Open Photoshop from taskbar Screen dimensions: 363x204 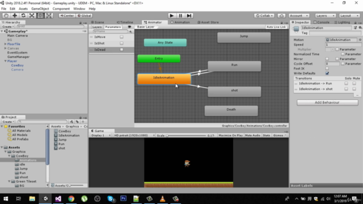124,198
